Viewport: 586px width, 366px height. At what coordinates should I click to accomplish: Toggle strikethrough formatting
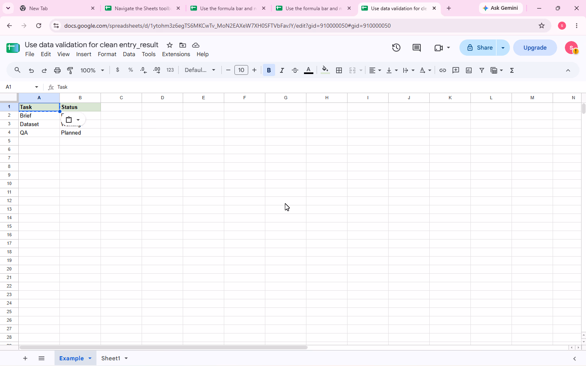[x=295, y=70]
